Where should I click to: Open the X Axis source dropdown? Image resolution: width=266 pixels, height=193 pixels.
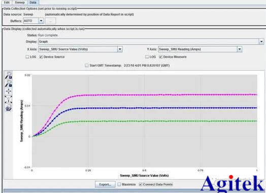point(120,49)
